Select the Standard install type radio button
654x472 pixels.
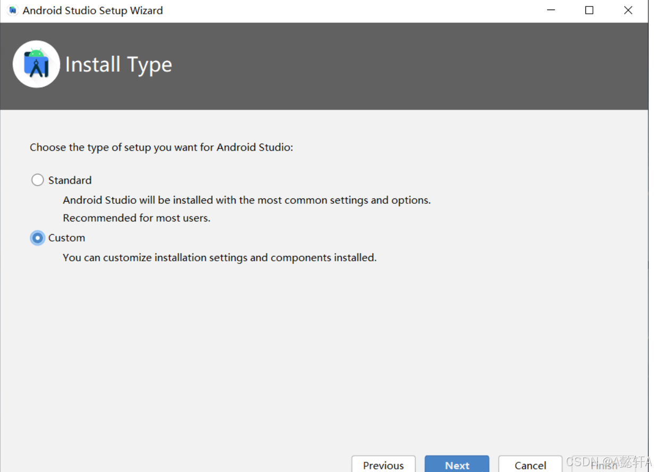click(x=37, y=180)
